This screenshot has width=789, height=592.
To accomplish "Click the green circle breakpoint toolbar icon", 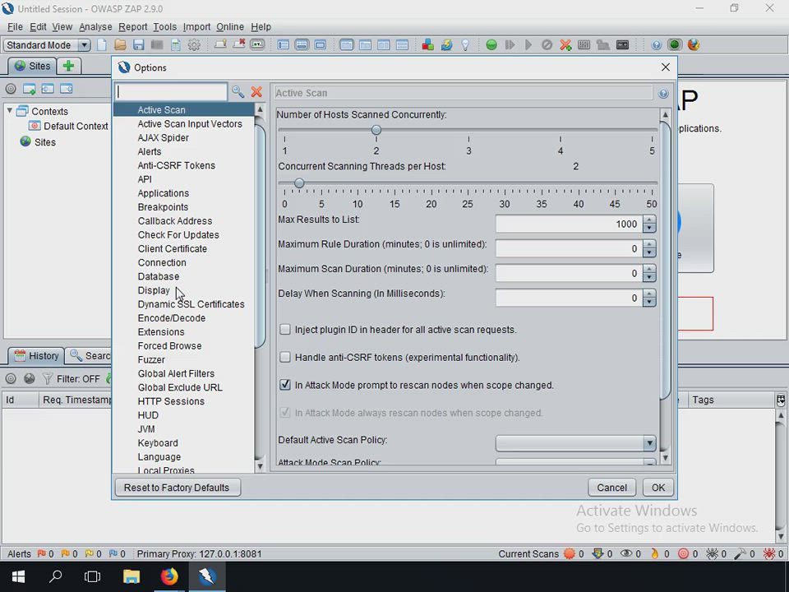I will (491, 45).
